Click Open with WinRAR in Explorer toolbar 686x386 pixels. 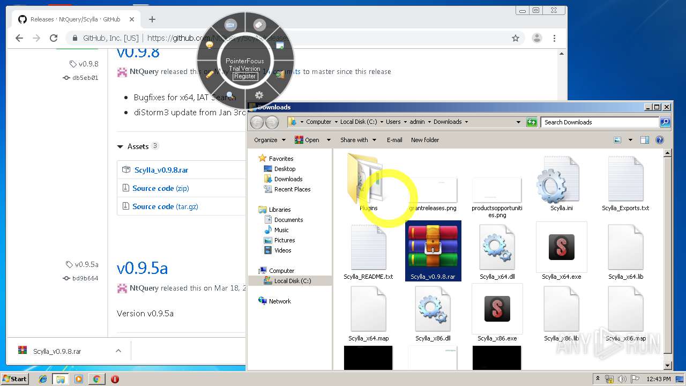pos(307,140)
